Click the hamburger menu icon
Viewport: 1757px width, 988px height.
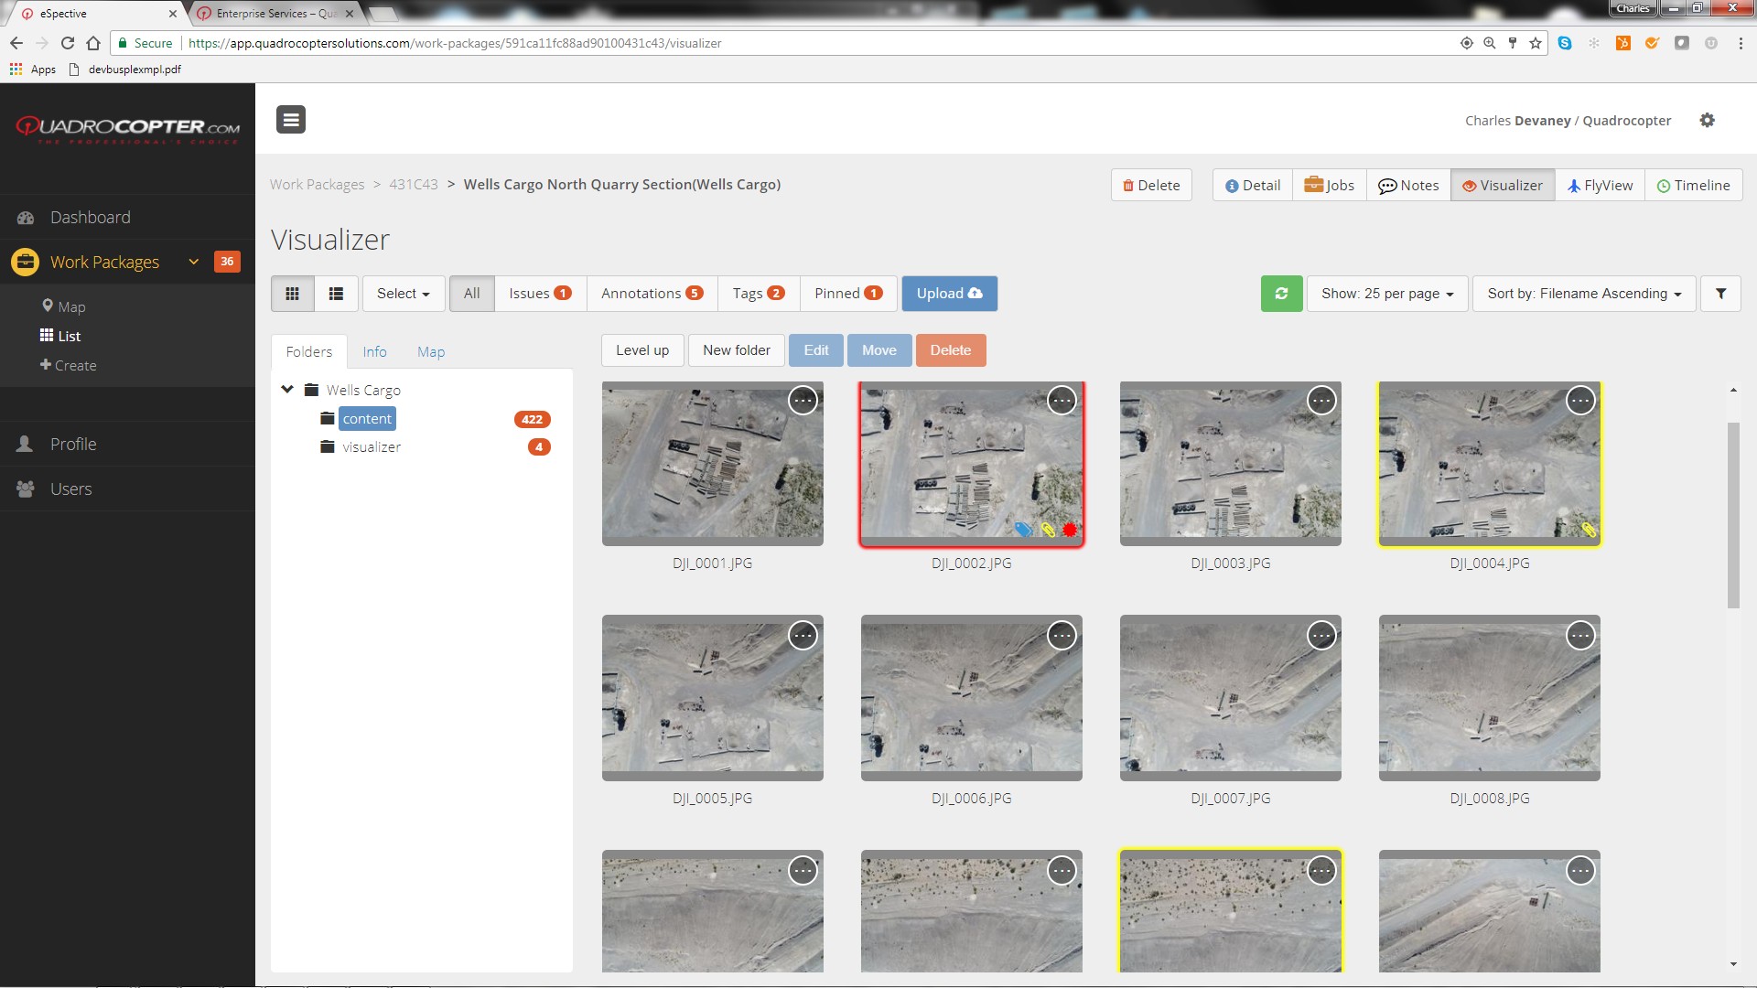291,120
